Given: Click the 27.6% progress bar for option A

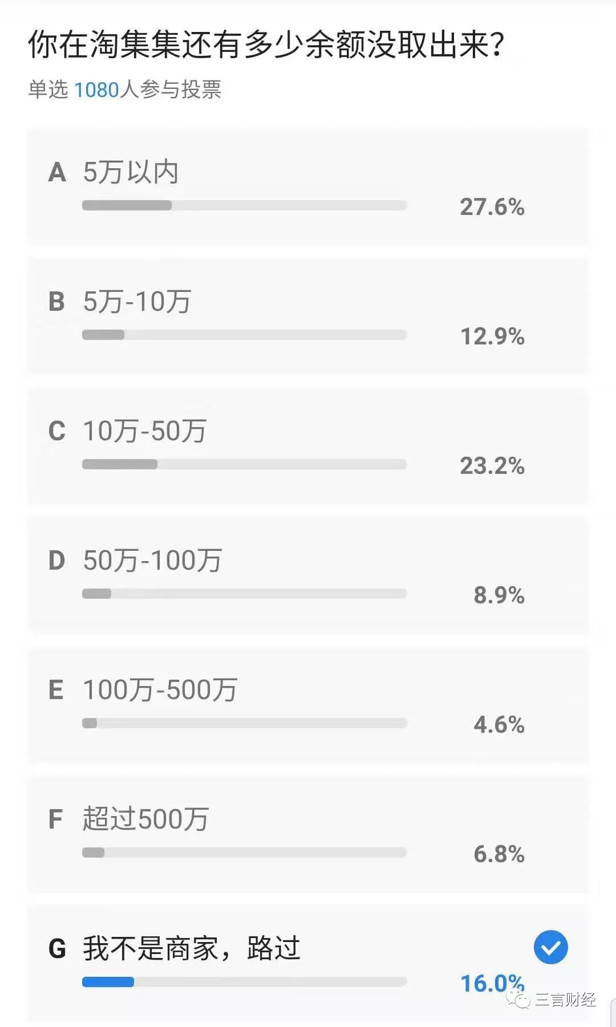Looking at the screenshot, I should (244, 205).
